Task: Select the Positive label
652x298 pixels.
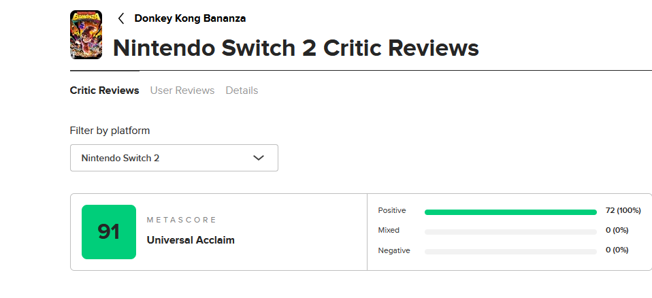Action: click(392, 211)
